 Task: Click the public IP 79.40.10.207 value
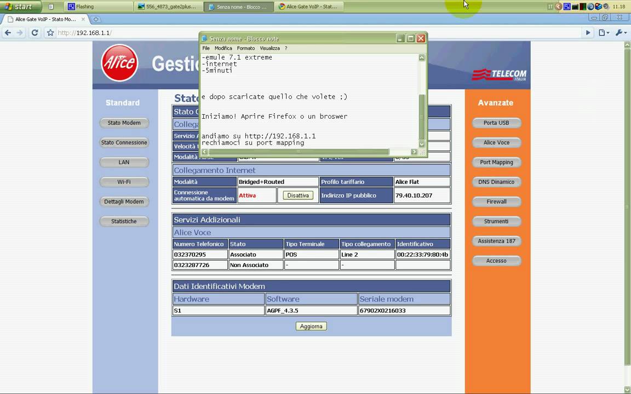[422, 195]
